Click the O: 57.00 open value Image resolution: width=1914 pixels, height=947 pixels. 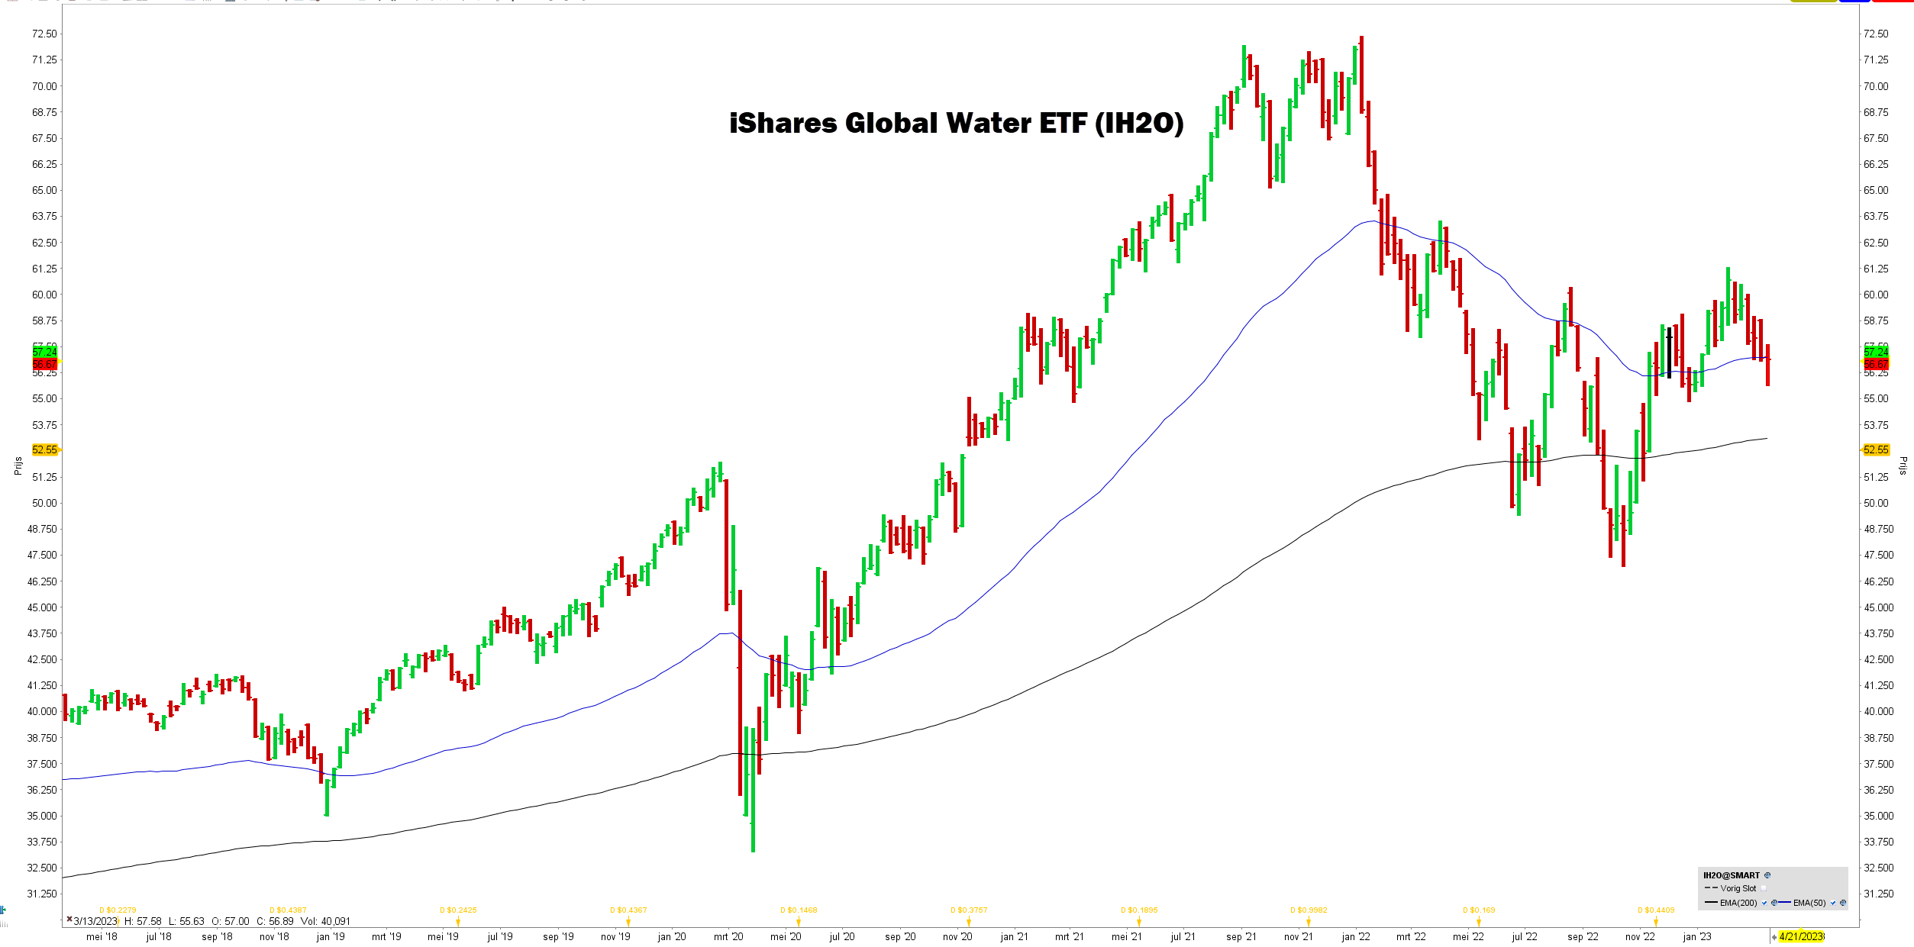(x=231, y=921)
